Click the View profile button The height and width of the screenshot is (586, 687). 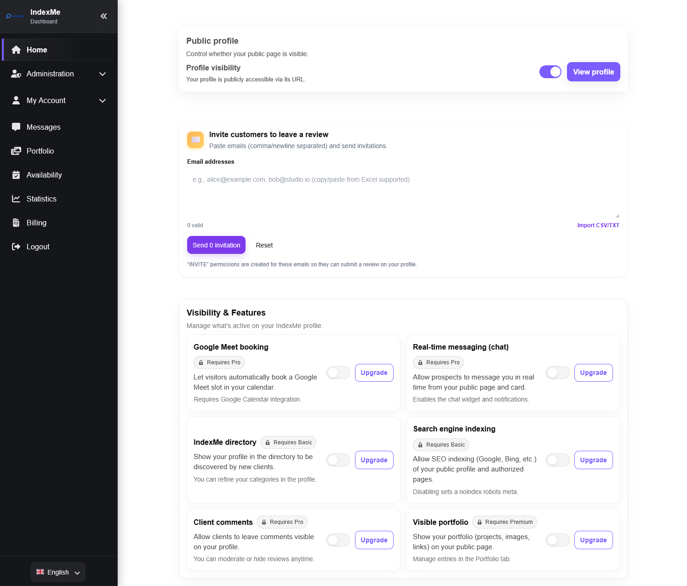click(x=593, y=72)
